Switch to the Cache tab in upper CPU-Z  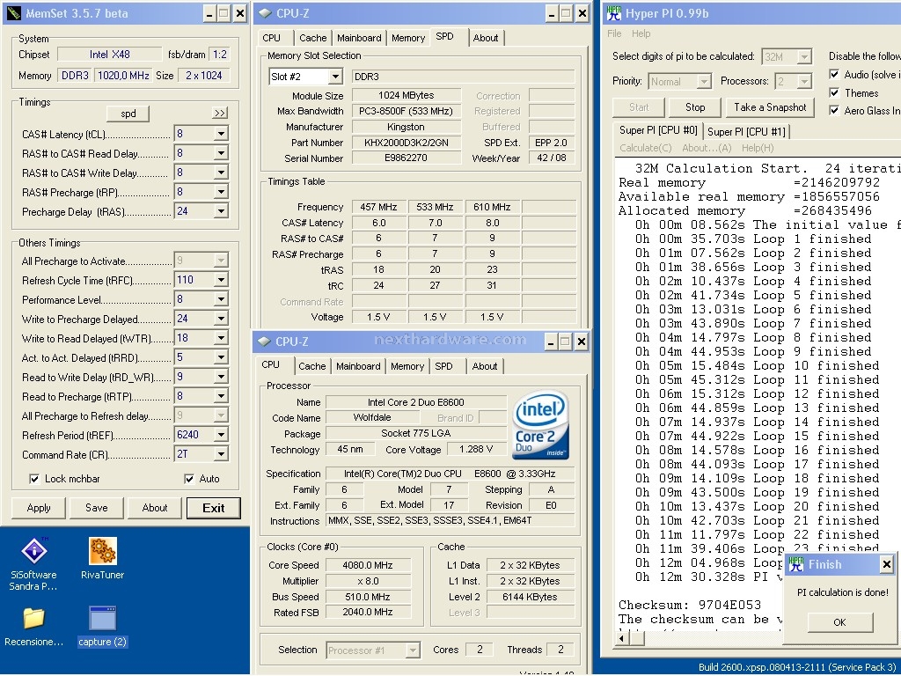[x=312, y=38]
